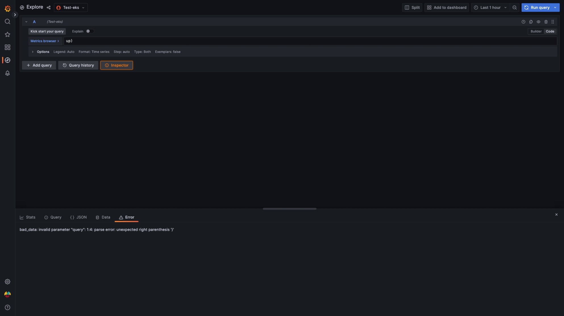
Task: Disable query A using the eye icon
Action: [x=538, y=22]
